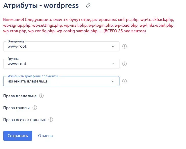Expand the Права владельца section

pyautogui.click(x=20, y=96)
